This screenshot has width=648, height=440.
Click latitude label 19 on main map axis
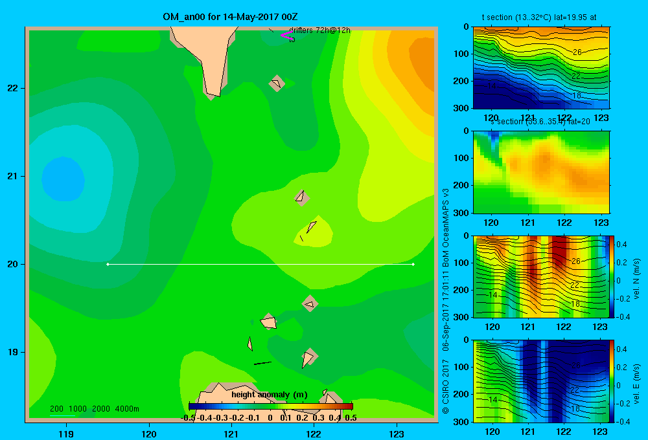point(13,352)
